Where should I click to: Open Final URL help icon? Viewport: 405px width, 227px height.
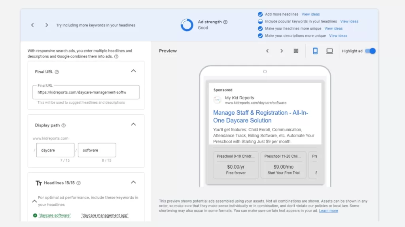tap(57, 72)
